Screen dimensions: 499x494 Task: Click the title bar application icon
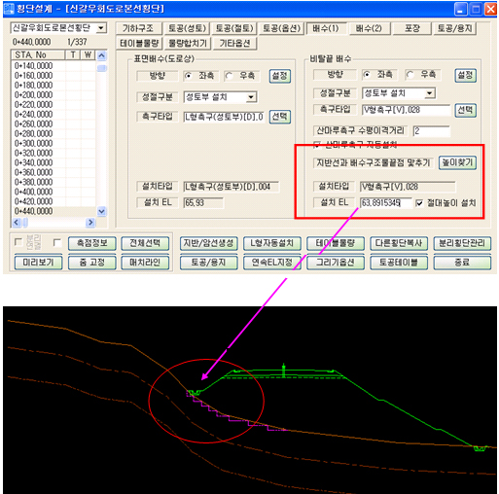pos(9,9)
